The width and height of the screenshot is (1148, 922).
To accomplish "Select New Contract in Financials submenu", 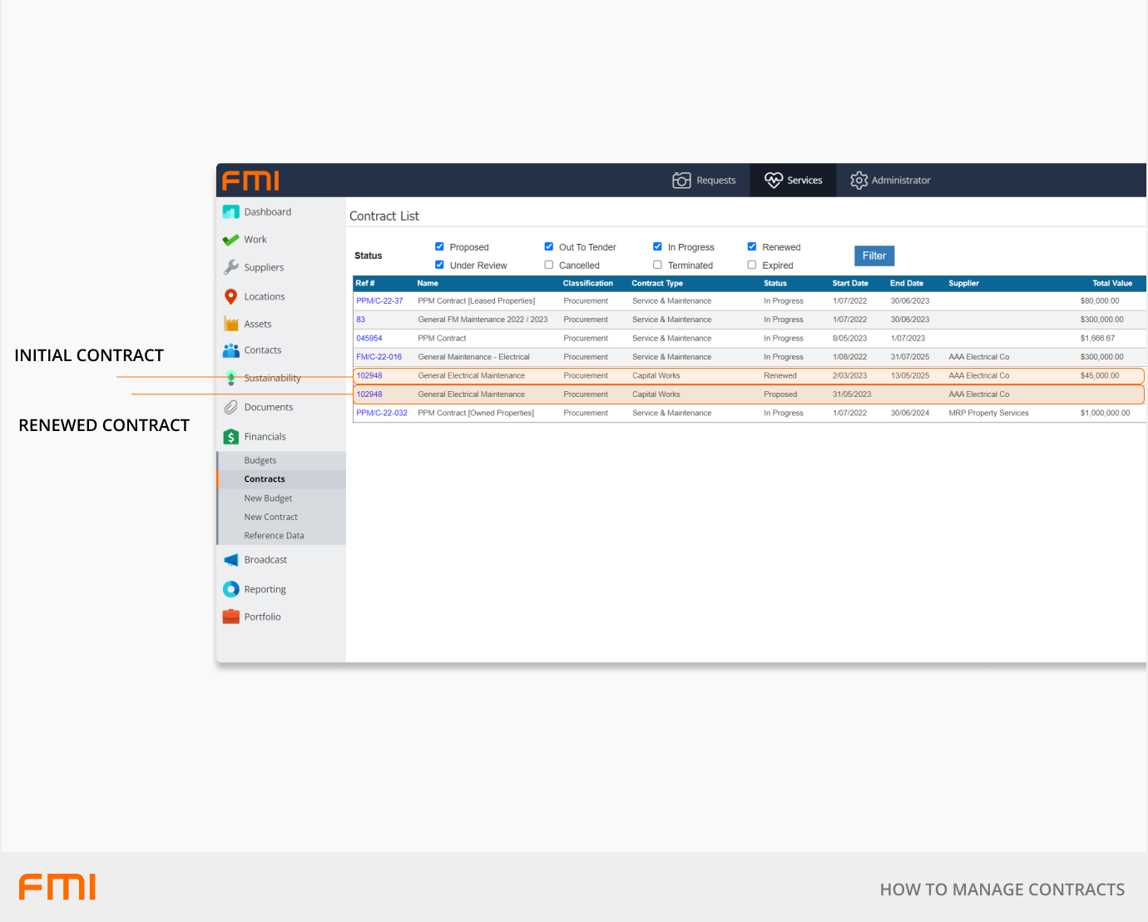I will point(270,517).
